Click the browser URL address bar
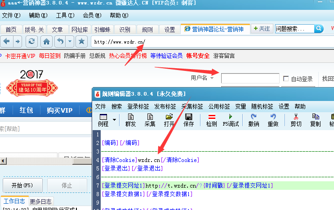Viewport: 334px width, 210px height. tap(212, 42)
